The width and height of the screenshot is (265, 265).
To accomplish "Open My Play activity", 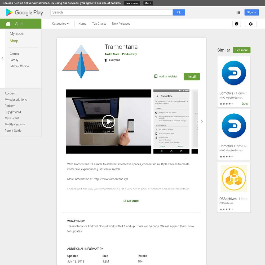I will (x=15, y=124).
